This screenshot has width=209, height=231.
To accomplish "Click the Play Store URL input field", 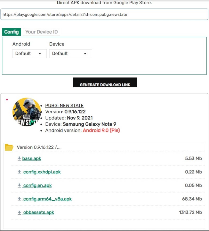I will click(104, 14).
